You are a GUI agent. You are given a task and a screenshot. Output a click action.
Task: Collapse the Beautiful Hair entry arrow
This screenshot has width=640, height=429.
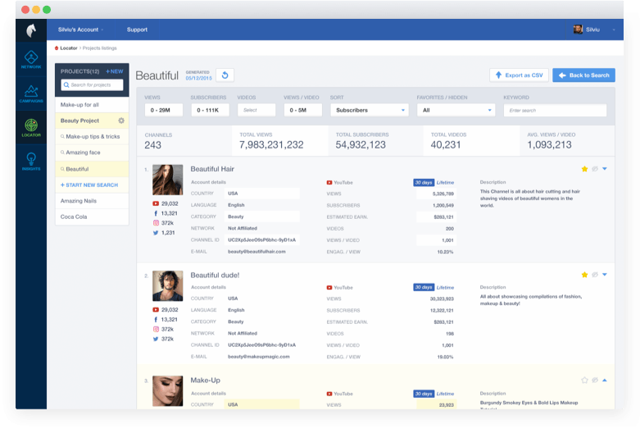pyautogui.click(x=605, y=169)
